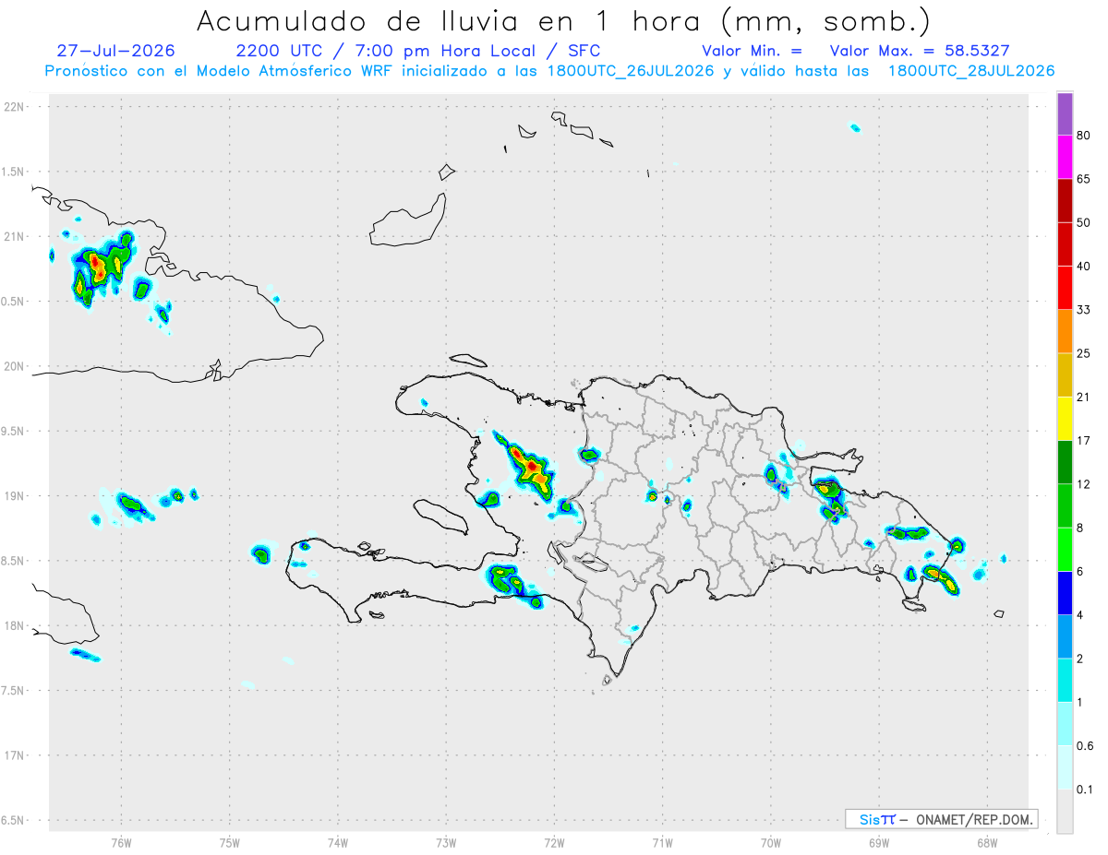Screen dimensions: 1108x855
Task: Pick the dark blue legend band between 4 and 6
Action: pyautogui.click(x=1065, y=593)
